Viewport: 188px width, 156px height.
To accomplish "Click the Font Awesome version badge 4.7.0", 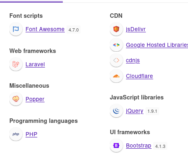I will (74, 30).
